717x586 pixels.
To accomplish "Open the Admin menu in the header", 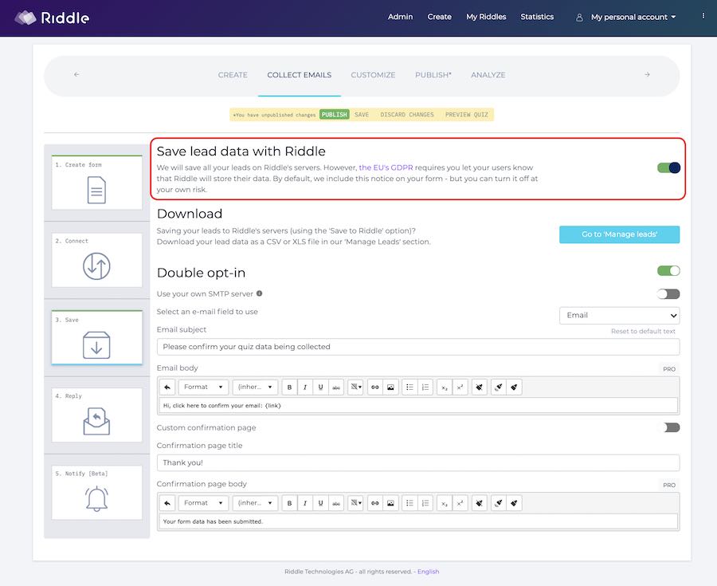I will [x=400, y=17].
